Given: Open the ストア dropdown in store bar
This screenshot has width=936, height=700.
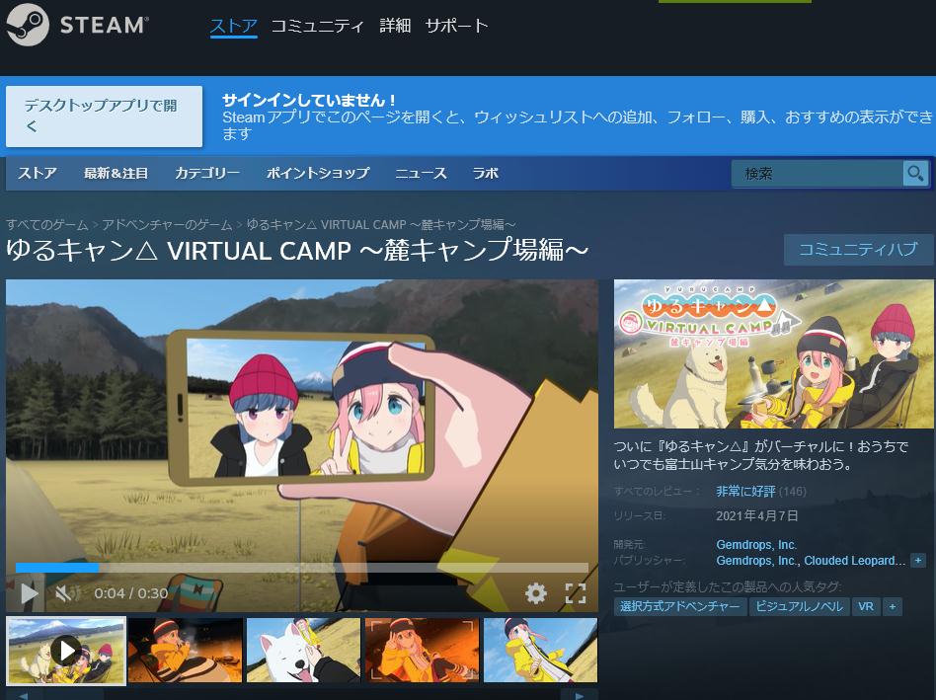Looking at the screenshot, I should [x=37, y=173].
